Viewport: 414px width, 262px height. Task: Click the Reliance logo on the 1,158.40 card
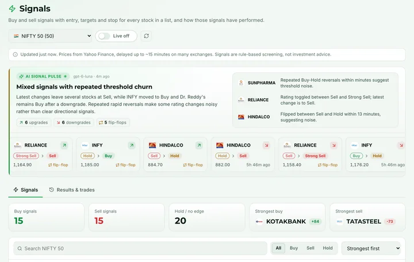[x=287, y=145]
